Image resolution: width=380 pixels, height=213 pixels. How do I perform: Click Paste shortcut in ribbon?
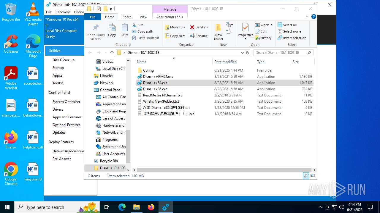click(145, 38)
